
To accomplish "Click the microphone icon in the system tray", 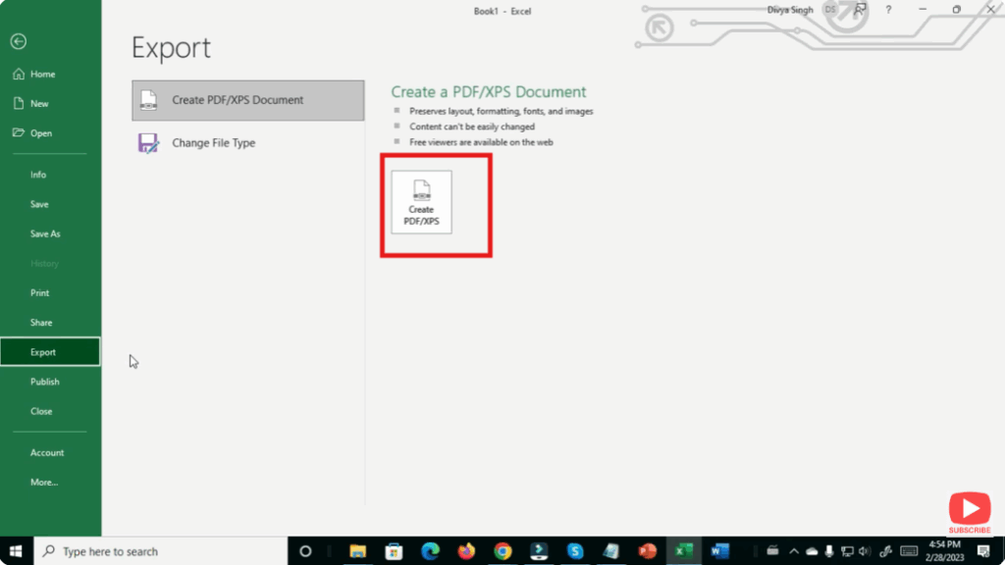I will tap(829, 551).
